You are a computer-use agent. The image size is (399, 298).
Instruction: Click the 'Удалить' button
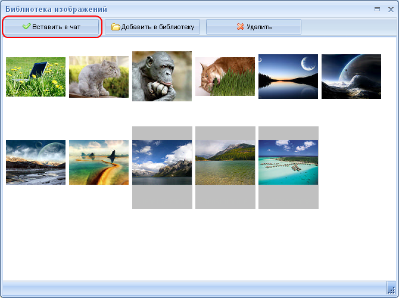254,27
